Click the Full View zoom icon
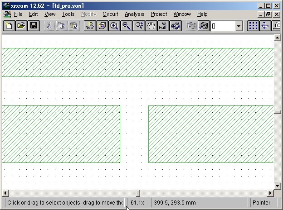Screen dimensions: 283x210 coord(163,26)
